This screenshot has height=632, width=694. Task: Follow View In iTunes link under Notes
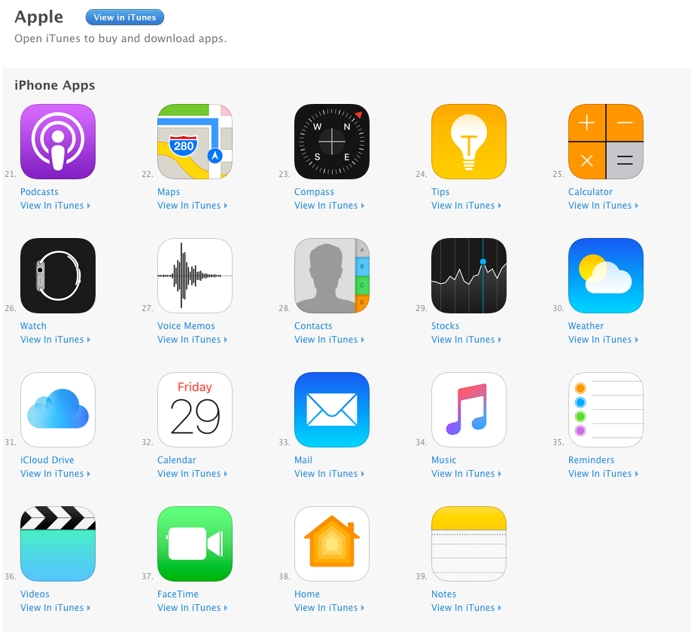467,608
